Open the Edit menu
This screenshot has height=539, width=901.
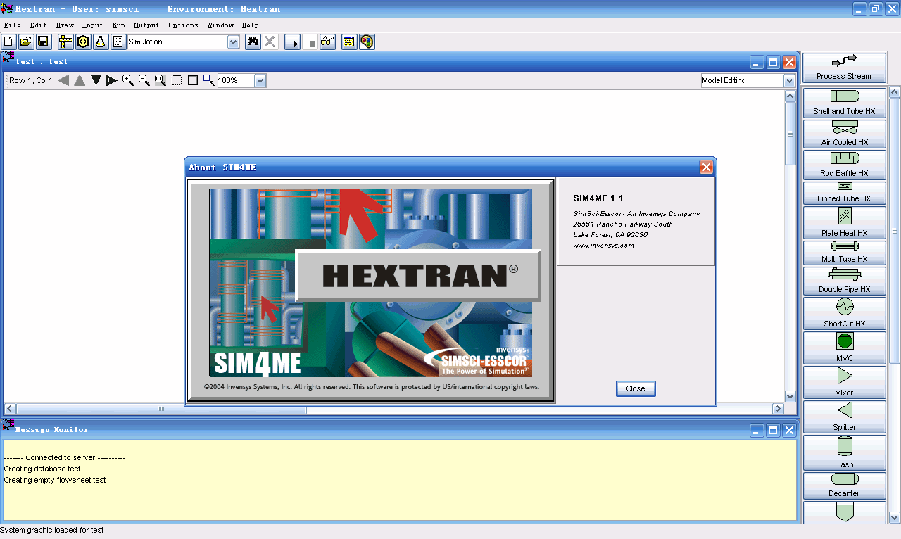point(38,25)
